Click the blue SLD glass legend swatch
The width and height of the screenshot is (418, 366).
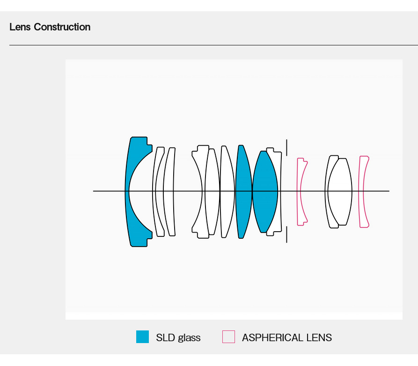[142, 337]
